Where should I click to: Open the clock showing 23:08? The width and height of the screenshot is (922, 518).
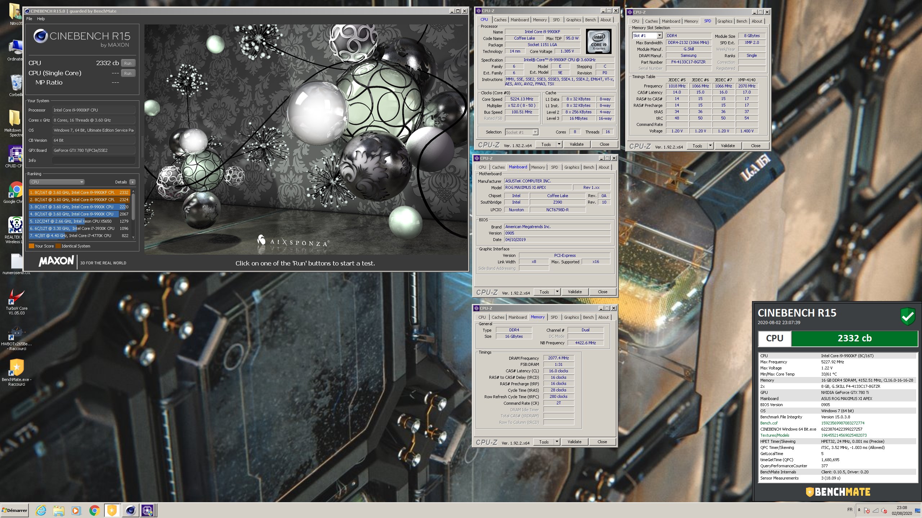(x=902, y=510)
